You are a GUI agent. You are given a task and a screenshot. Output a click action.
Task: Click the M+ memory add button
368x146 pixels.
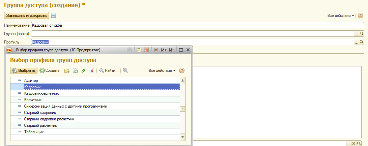point(164,50)
